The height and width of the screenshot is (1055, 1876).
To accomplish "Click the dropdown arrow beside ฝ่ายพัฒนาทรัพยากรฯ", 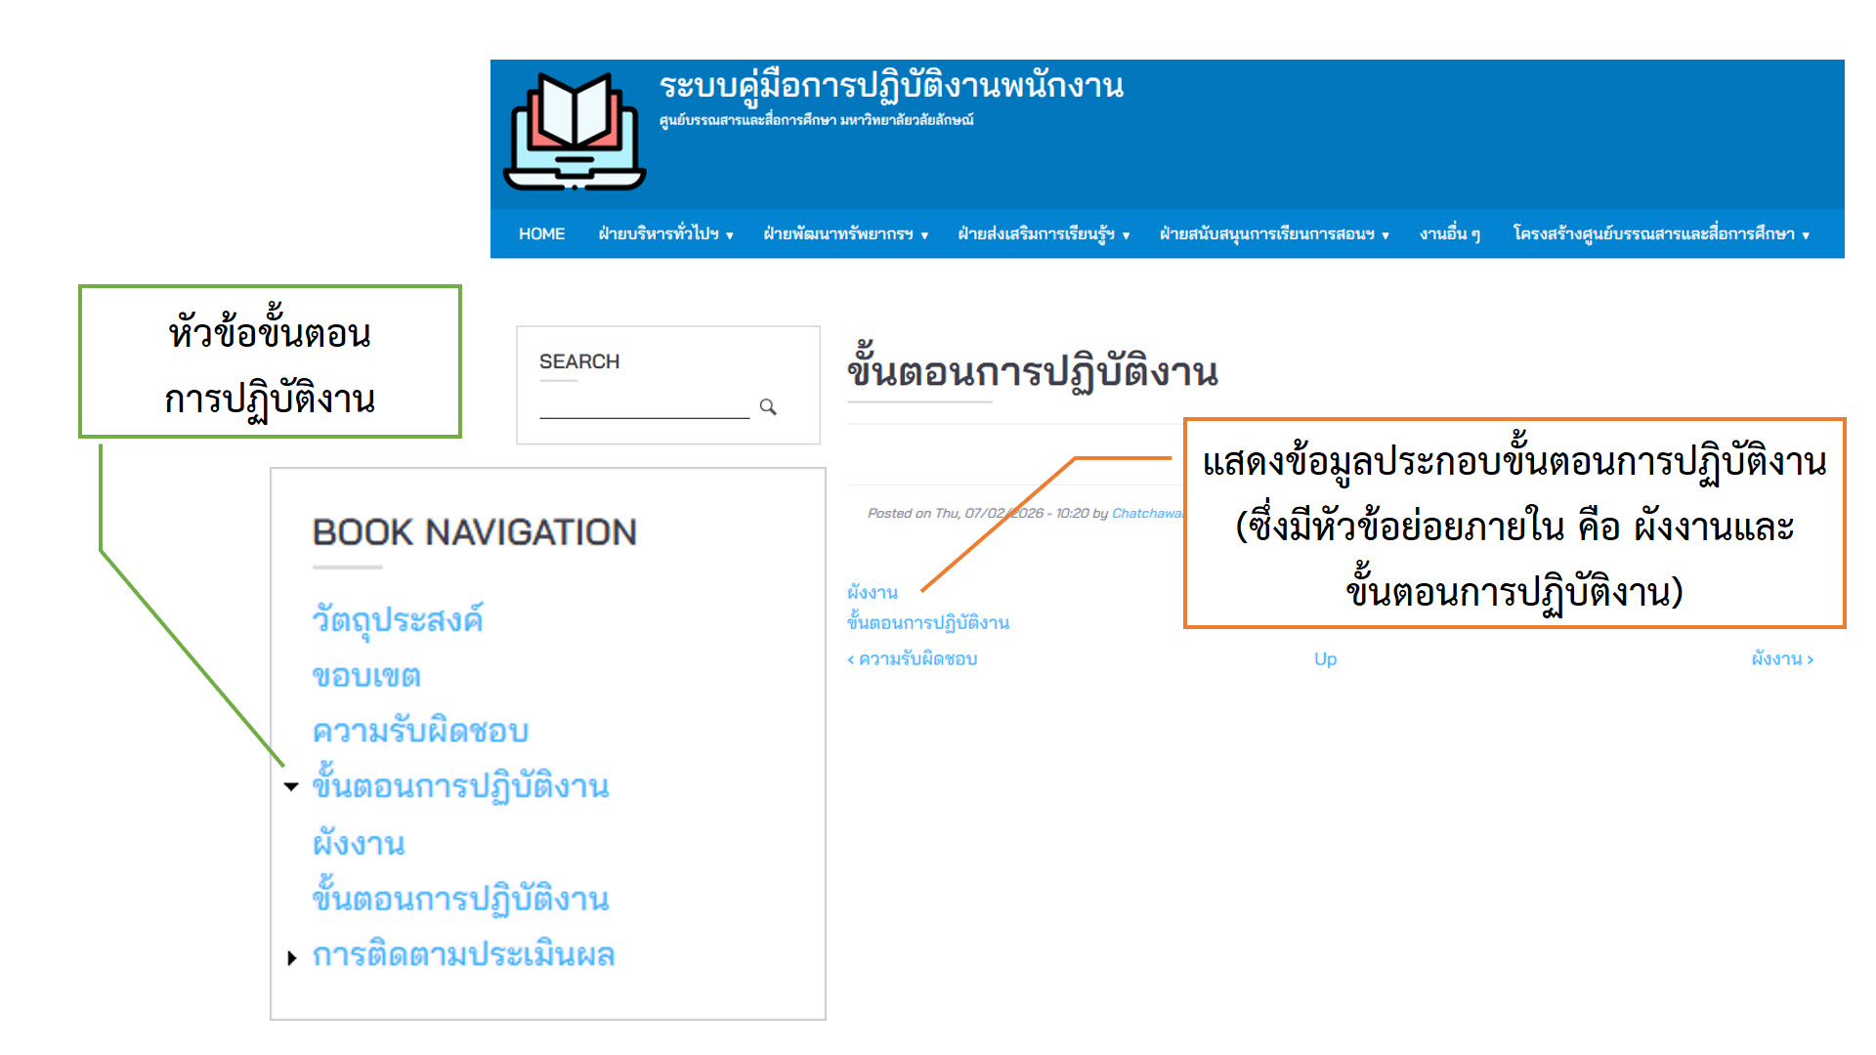I will pos(924,235).
